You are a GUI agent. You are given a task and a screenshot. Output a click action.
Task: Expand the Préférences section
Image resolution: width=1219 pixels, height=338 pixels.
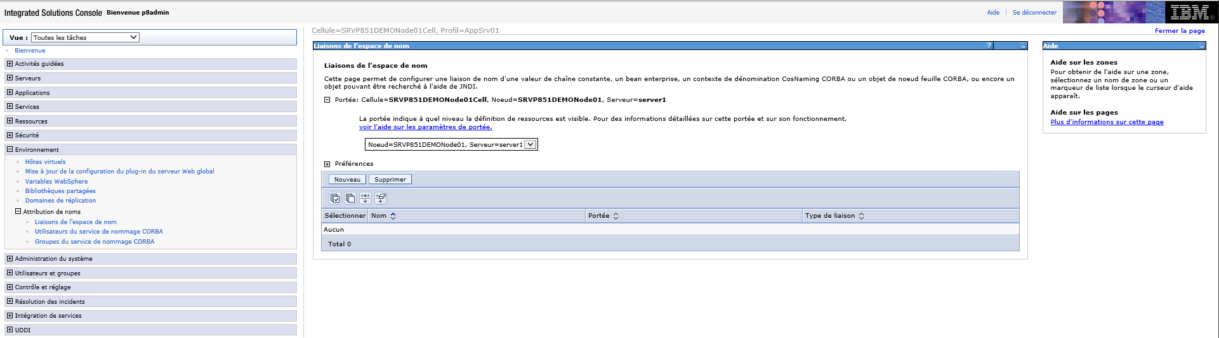pyautogui.click(x=327, y=164)
